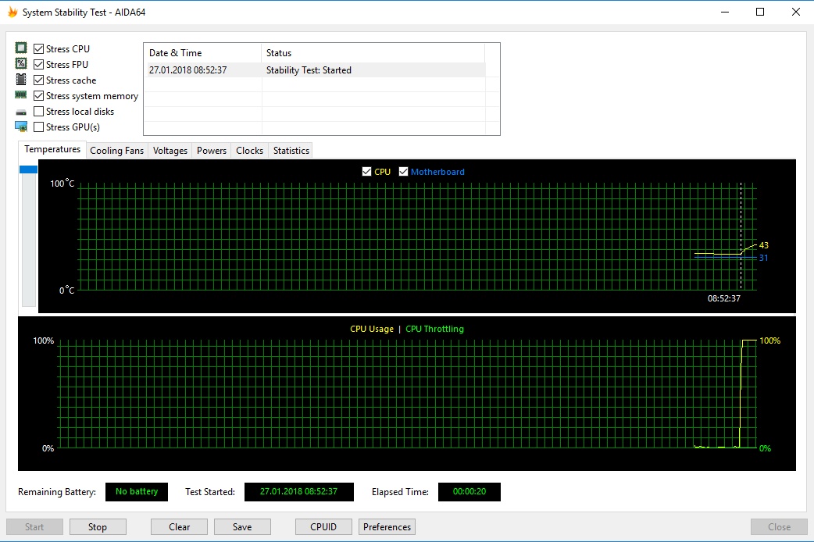Click the Save button
Image resolution: width=814 pixels, height=542 pixels.
pyautogui.click(x=242, y=527)
